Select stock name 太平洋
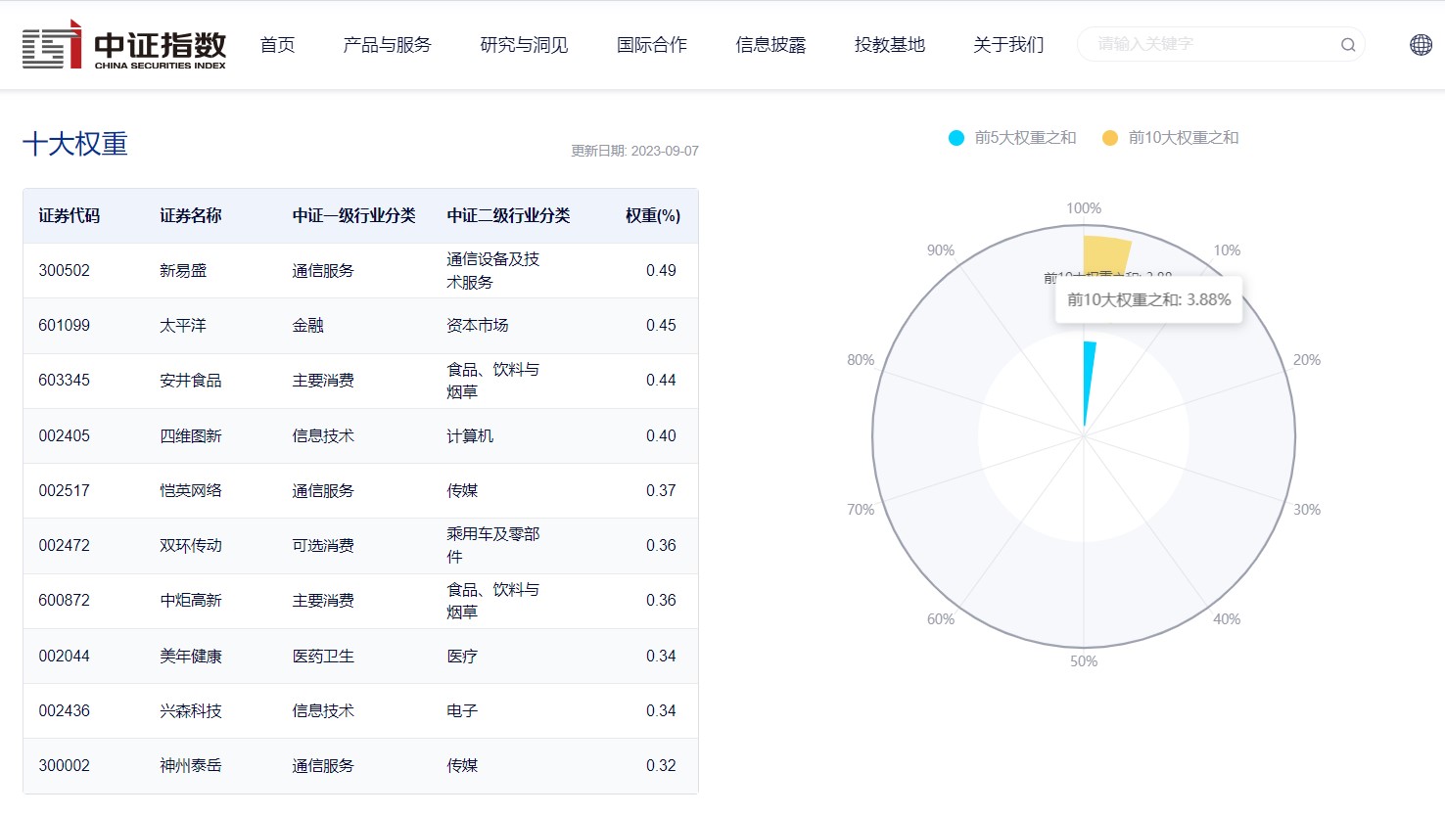This screenshot has width=1445, height=817. coord(183,325)
